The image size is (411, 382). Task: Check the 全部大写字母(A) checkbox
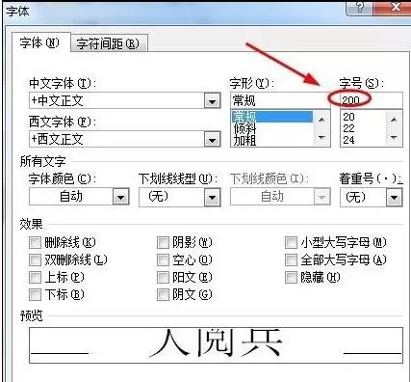pos(291,259)
